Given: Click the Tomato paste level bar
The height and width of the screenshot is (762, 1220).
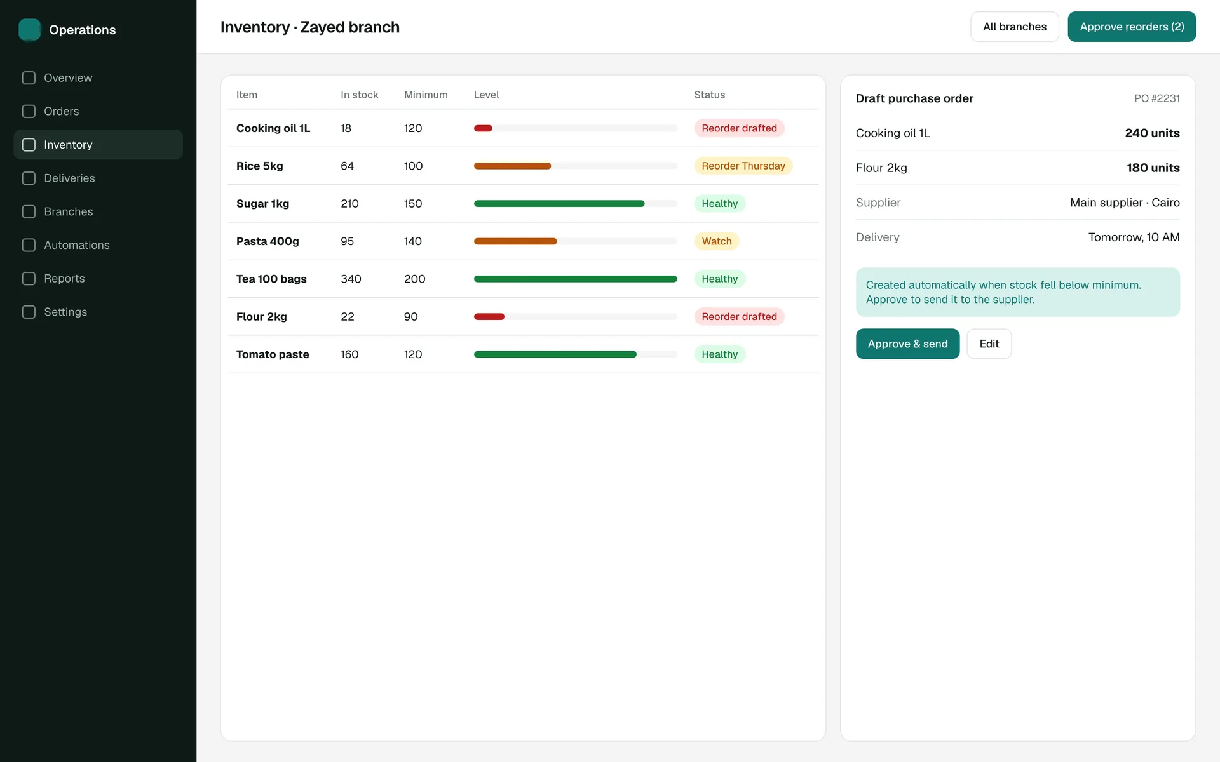Looking at the screenshot, I should [576, 354].
